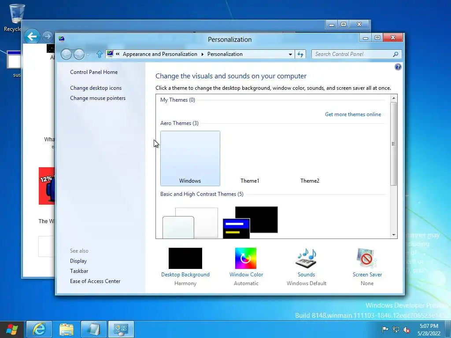
Task: Click the Harmony label under Desktop Background
Action: pos(185,283)
